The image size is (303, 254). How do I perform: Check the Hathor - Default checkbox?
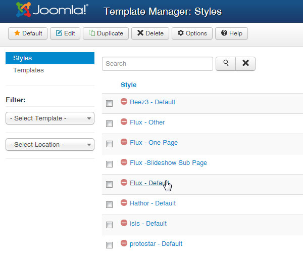[x=109, y=204]
